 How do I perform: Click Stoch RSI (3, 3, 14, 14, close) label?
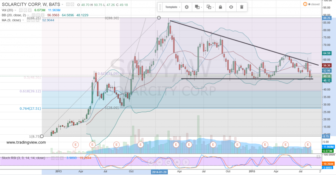click(x=23, y=158)
